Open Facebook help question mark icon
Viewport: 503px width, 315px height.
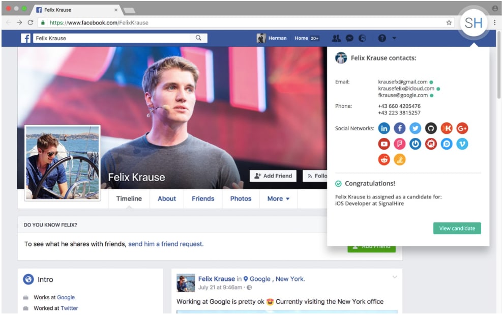(x=382, y=38)
